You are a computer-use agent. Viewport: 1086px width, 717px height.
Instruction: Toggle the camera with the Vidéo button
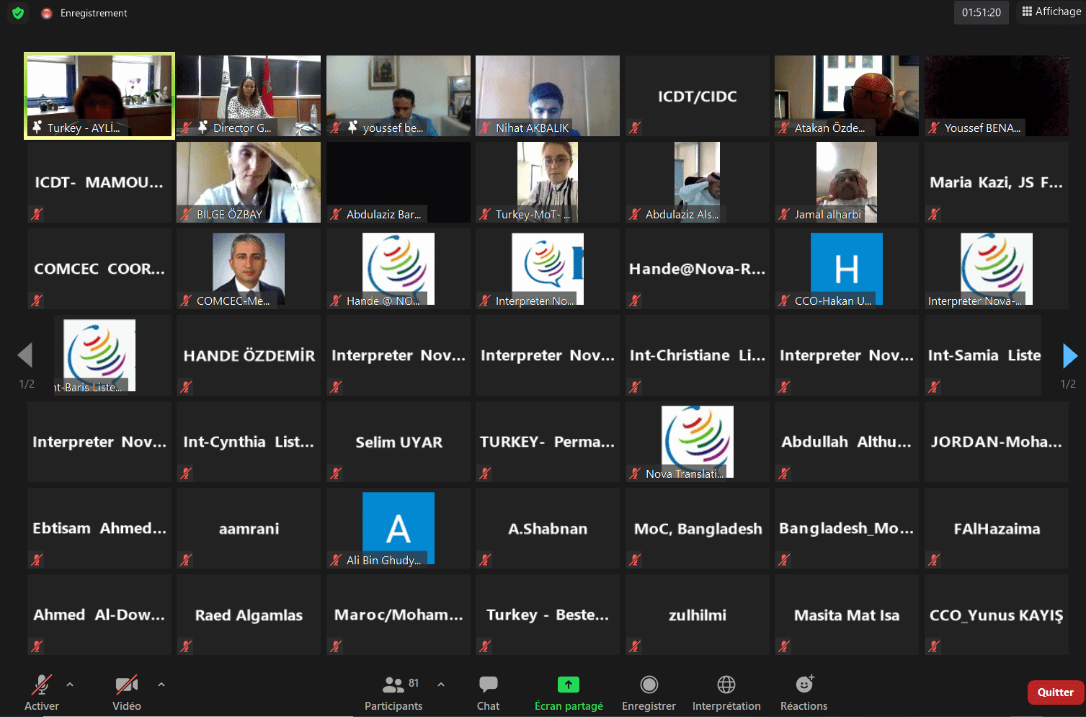(x=127, y=685)
